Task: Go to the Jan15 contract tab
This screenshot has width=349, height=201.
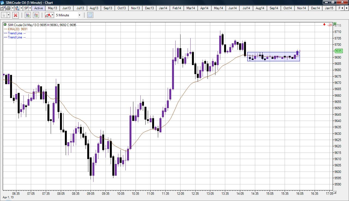Action: [329, 8]
